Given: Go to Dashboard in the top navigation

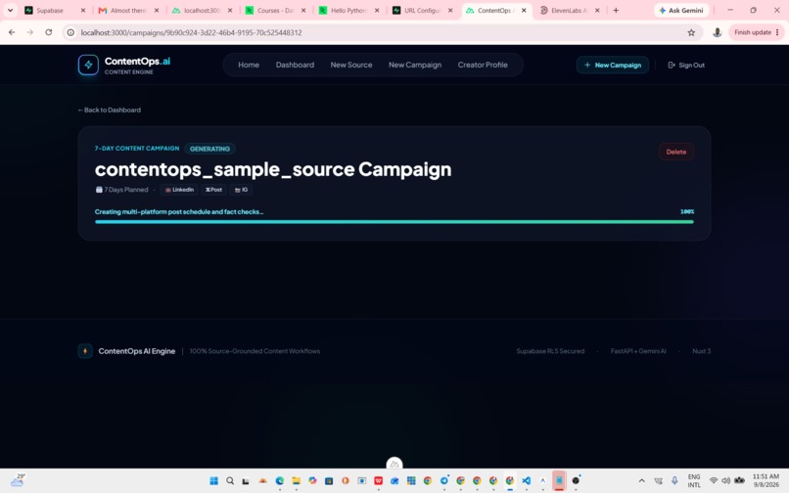Looking at the screenshot, I should pos(295,65).
